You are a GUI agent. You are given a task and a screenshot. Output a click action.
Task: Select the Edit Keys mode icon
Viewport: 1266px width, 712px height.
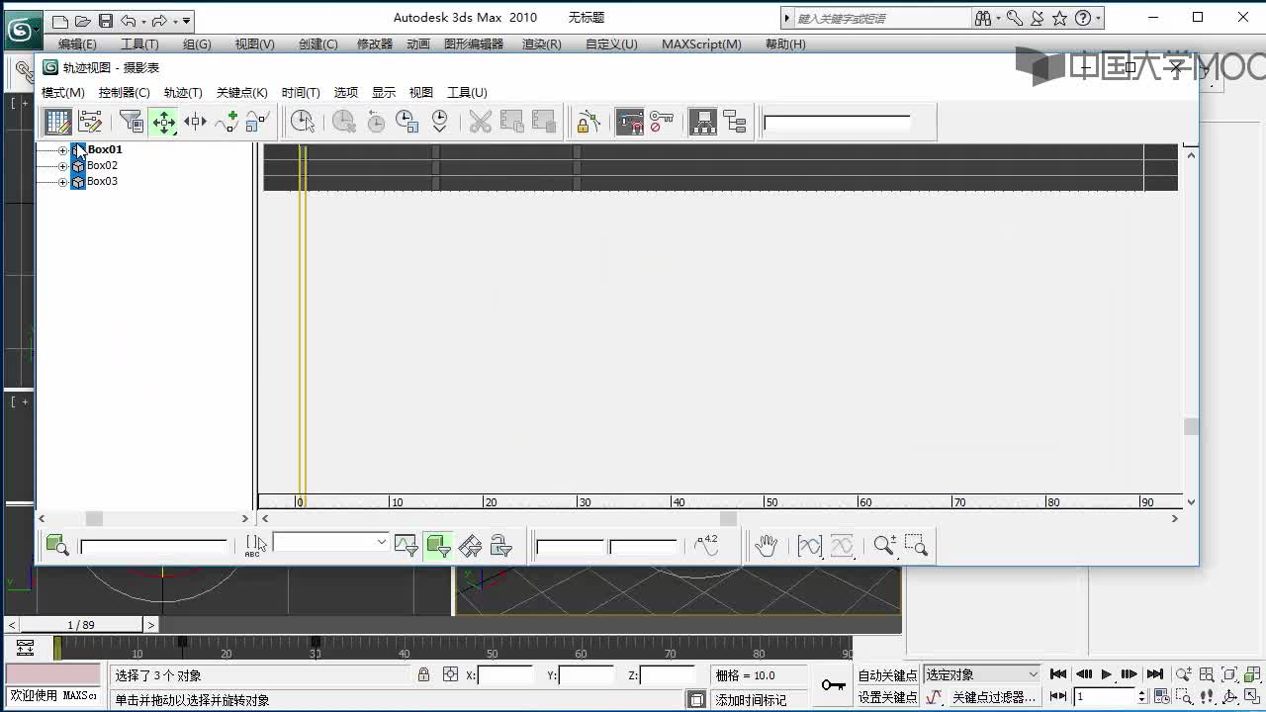[x=58, y=122]
